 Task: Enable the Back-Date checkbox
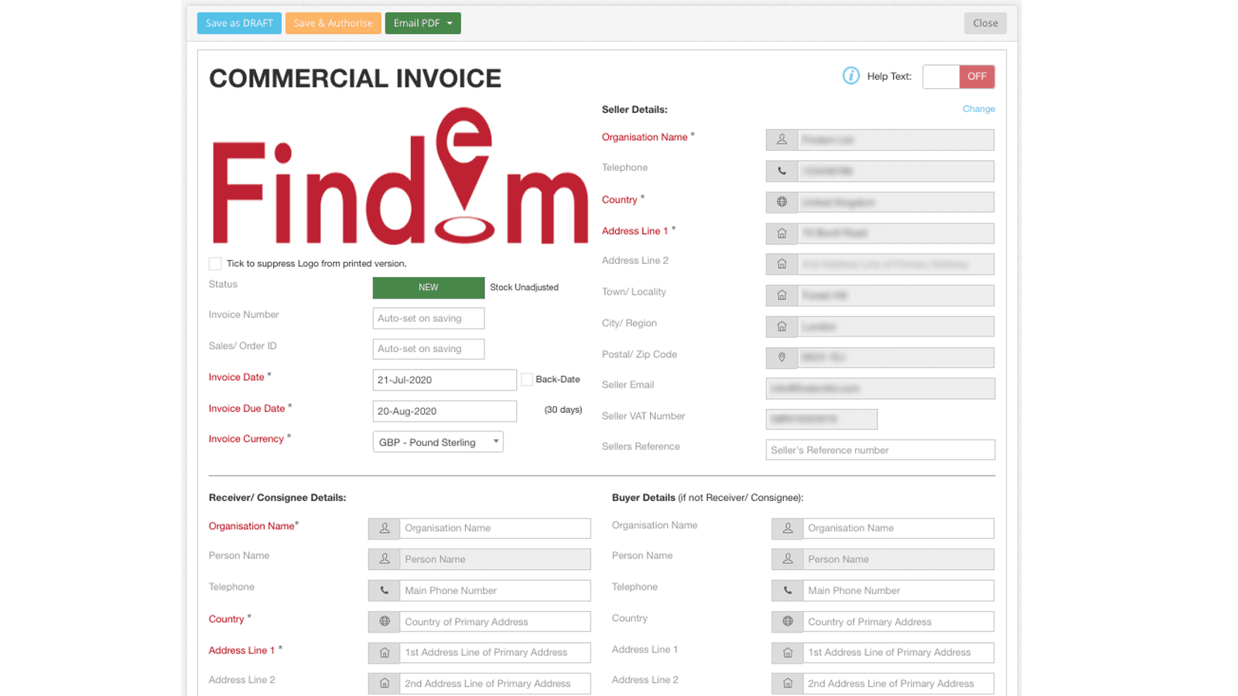(x=527, y=379)
